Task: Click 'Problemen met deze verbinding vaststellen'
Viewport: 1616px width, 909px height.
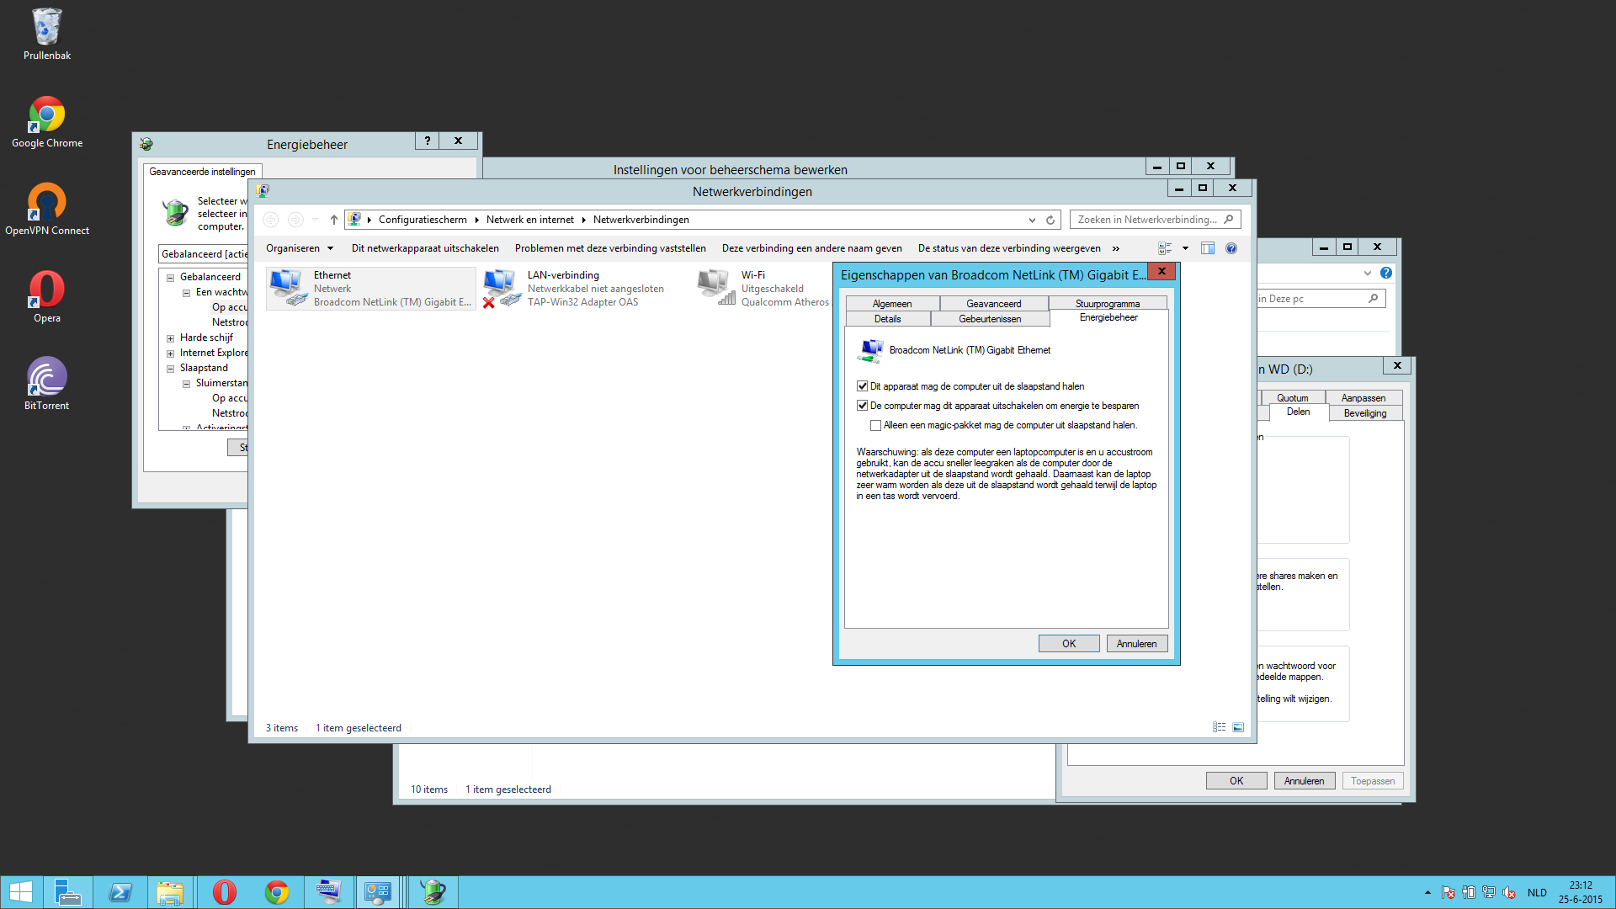Action: (610, 248)
